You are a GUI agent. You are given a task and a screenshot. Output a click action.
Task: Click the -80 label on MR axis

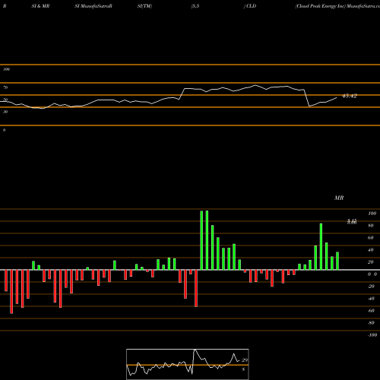(371, 323)
